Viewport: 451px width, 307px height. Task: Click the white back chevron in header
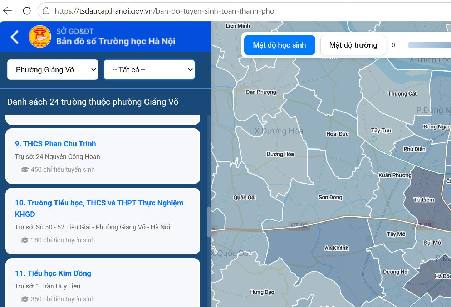15,37
